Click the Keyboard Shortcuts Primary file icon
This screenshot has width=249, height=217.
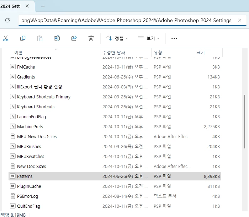[13, 97]
